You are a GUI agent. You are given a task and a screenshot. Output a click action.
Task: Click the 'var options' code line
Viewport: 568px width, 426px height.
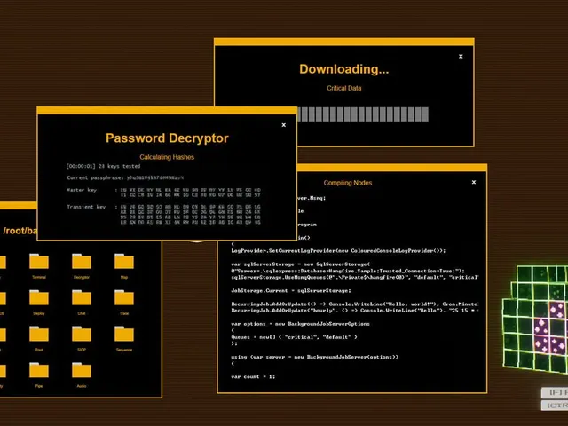click(300, 324)
